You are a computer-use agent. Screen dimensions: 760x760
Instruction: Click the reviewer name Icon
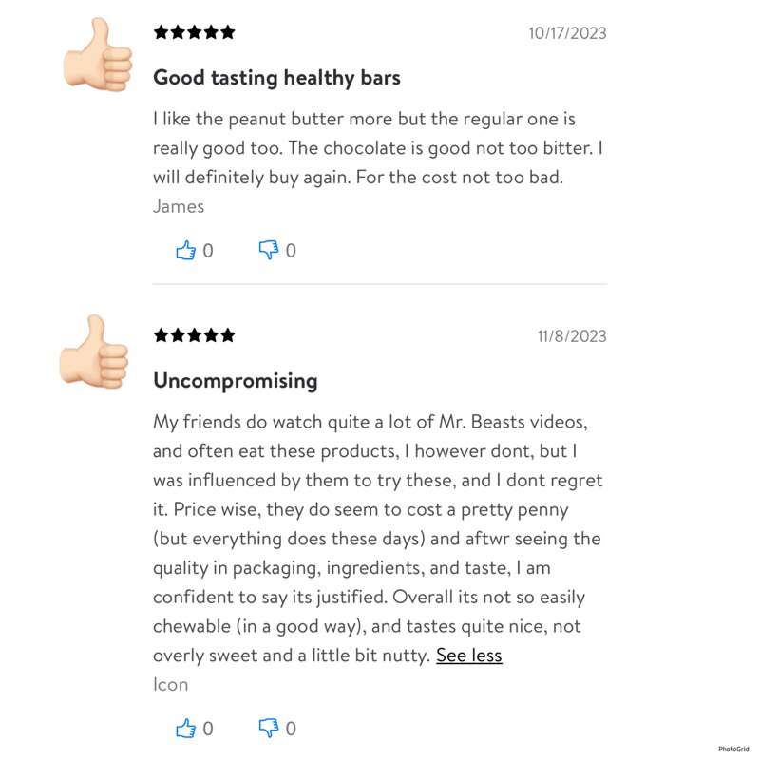click(x=171, y=684)
